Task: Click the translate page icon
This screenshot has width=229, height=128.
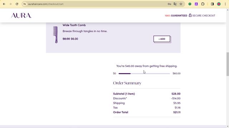Action: click(x=175, y=4)
